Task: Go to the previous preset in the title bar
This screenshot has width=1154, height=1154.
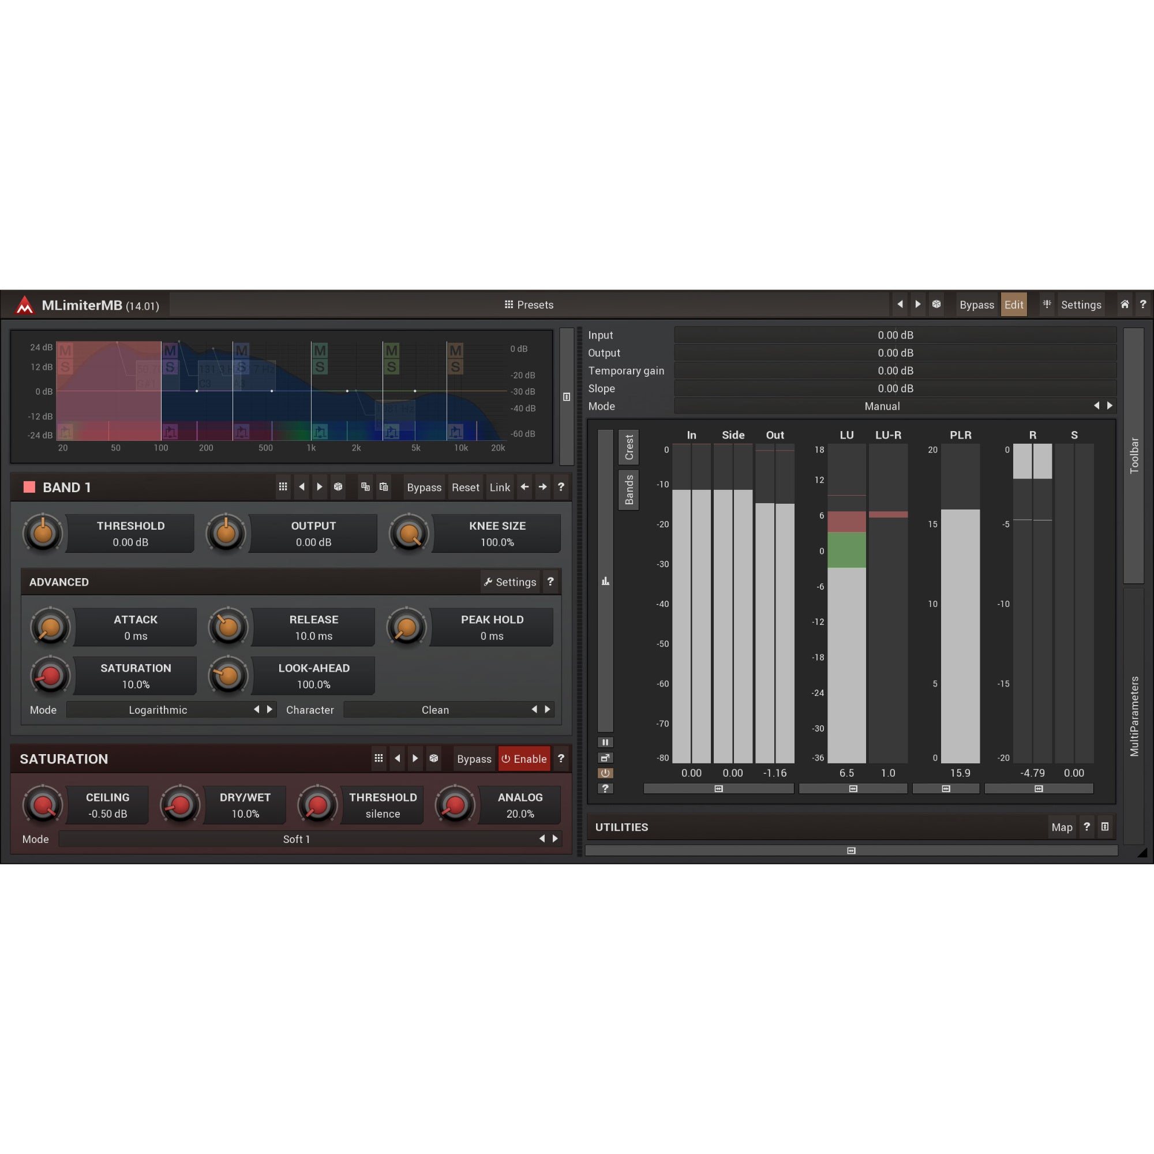Action: (x=900, y=305)
